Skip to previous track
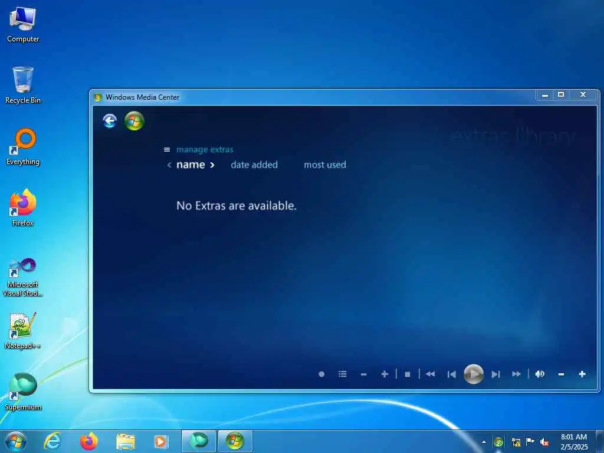 click(452, 374)
